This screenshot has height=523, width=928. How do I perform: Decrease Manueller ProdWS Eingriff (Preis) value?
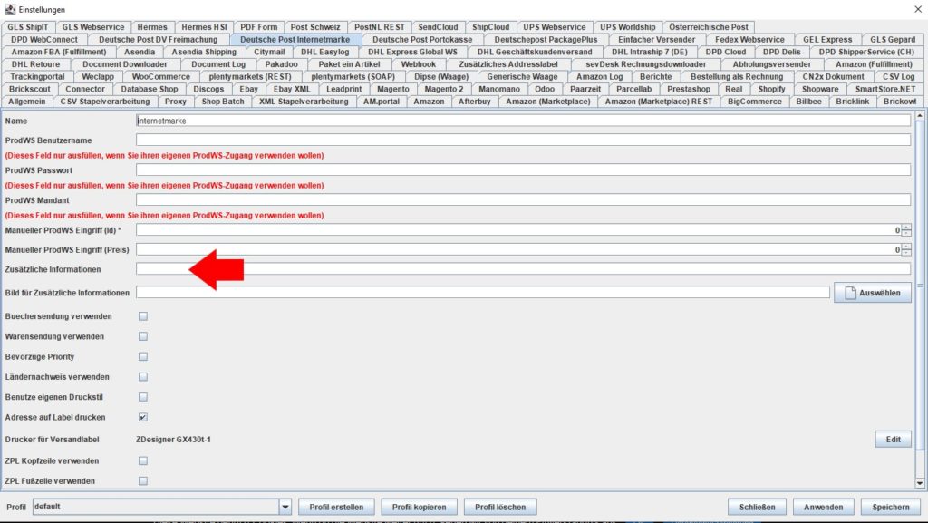906,253
